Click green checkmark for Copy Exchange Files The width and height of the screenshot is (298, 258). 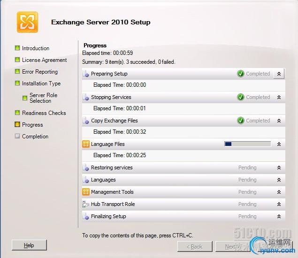(x=241, y=121)
